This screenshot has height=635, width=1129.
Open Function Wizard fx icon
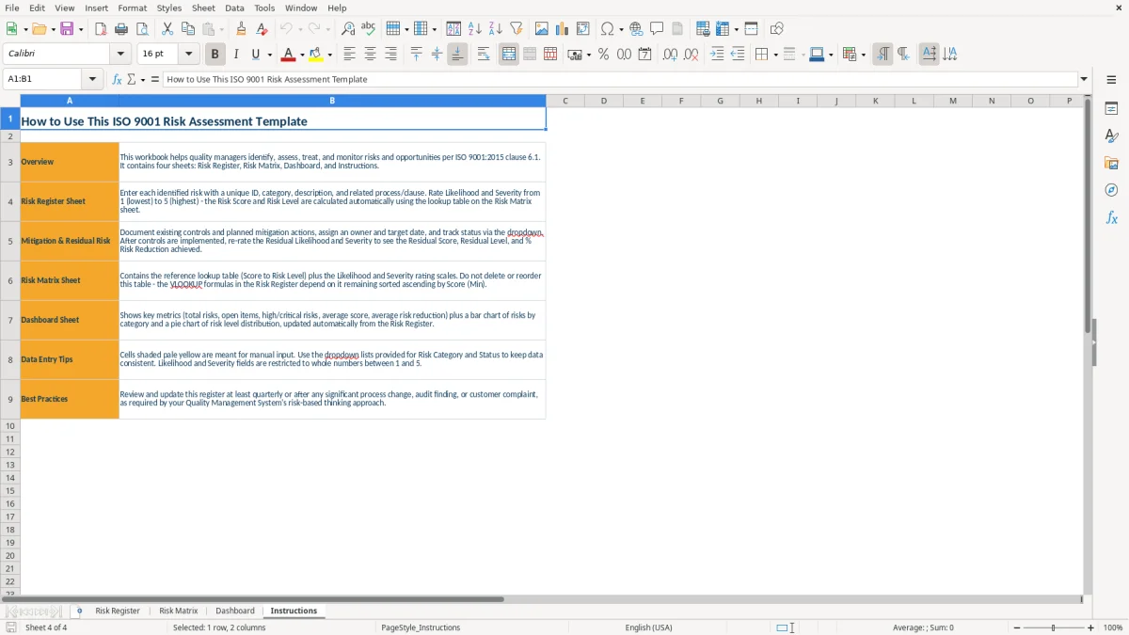[117, 79]
